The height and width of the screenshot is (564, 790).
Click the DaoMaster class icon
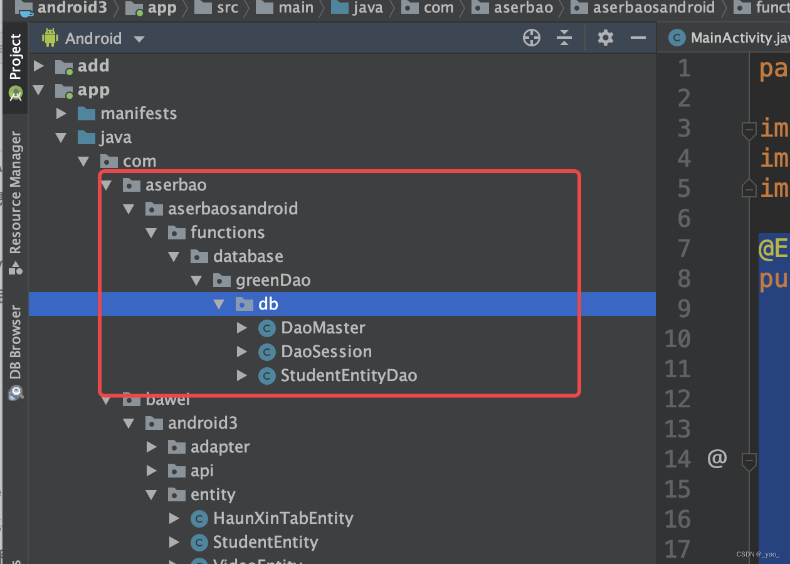tap(267, 328)
